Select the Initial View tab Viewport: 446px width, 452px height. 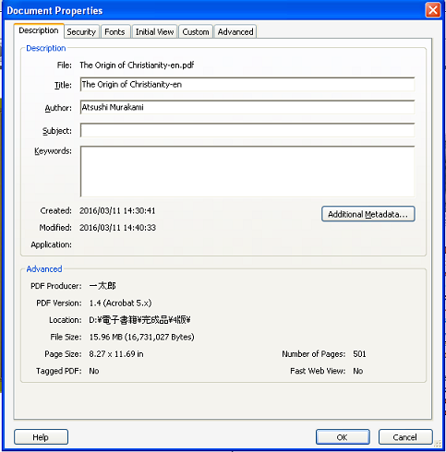pyautogui.click(x=154, y=31)
